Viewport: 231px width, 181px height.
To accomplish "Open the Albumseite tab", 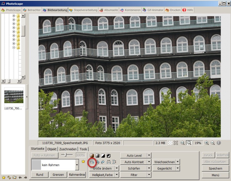I will (x=109, y=10).
